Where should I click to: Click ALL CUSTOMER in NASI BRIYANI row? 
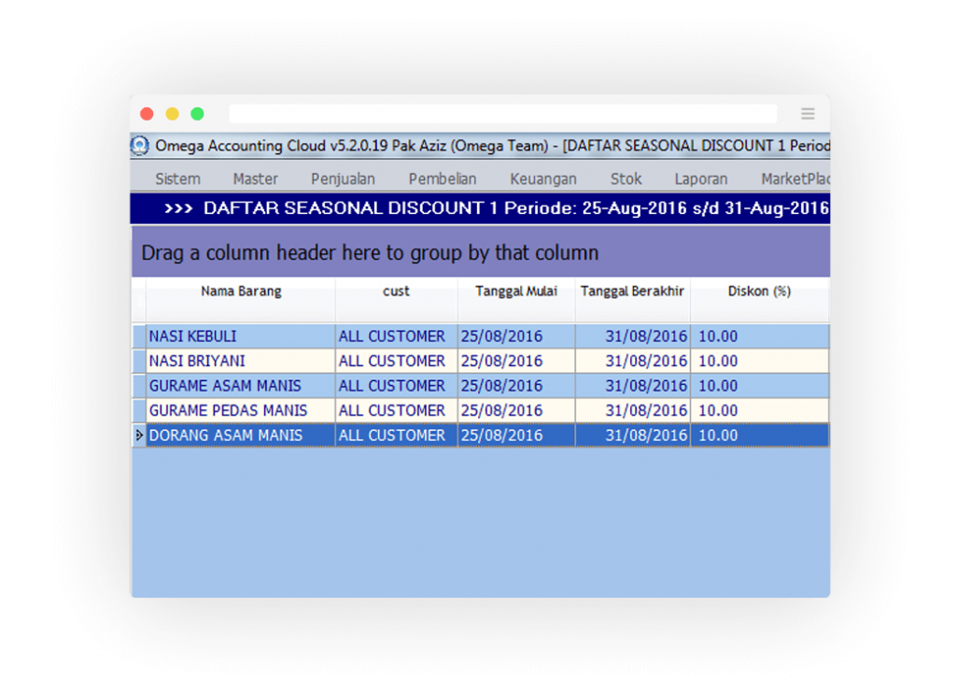[396, 361]
